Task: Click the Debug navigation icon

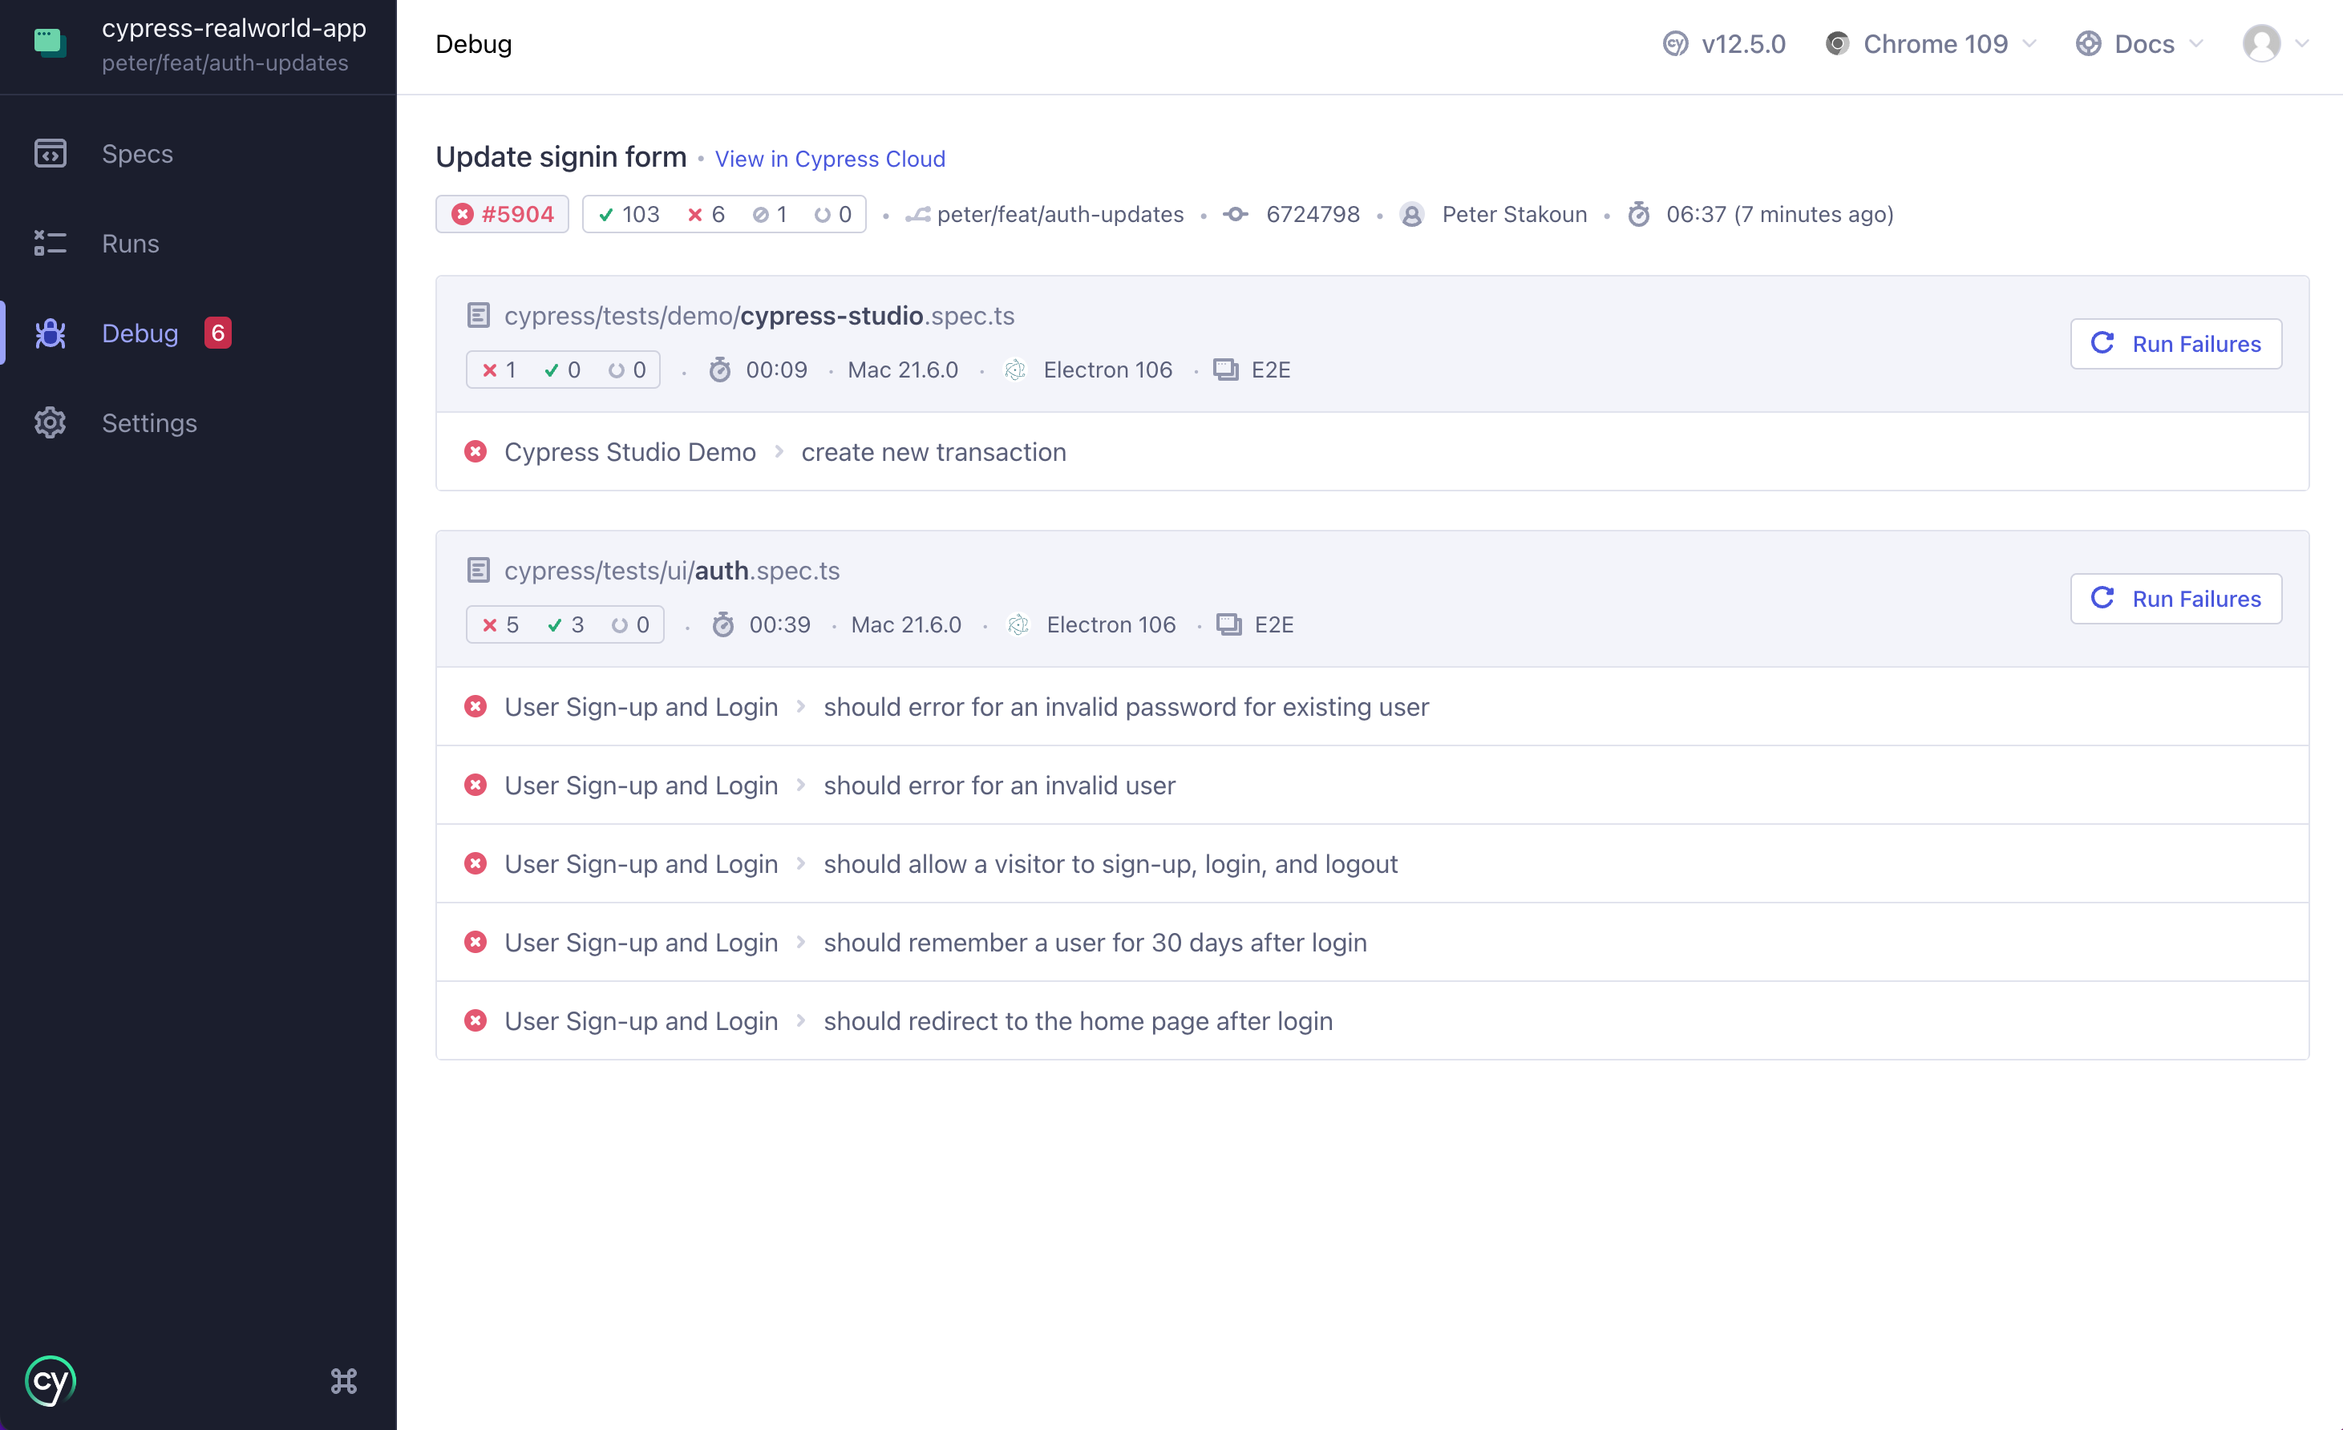Action: point(52,333)
